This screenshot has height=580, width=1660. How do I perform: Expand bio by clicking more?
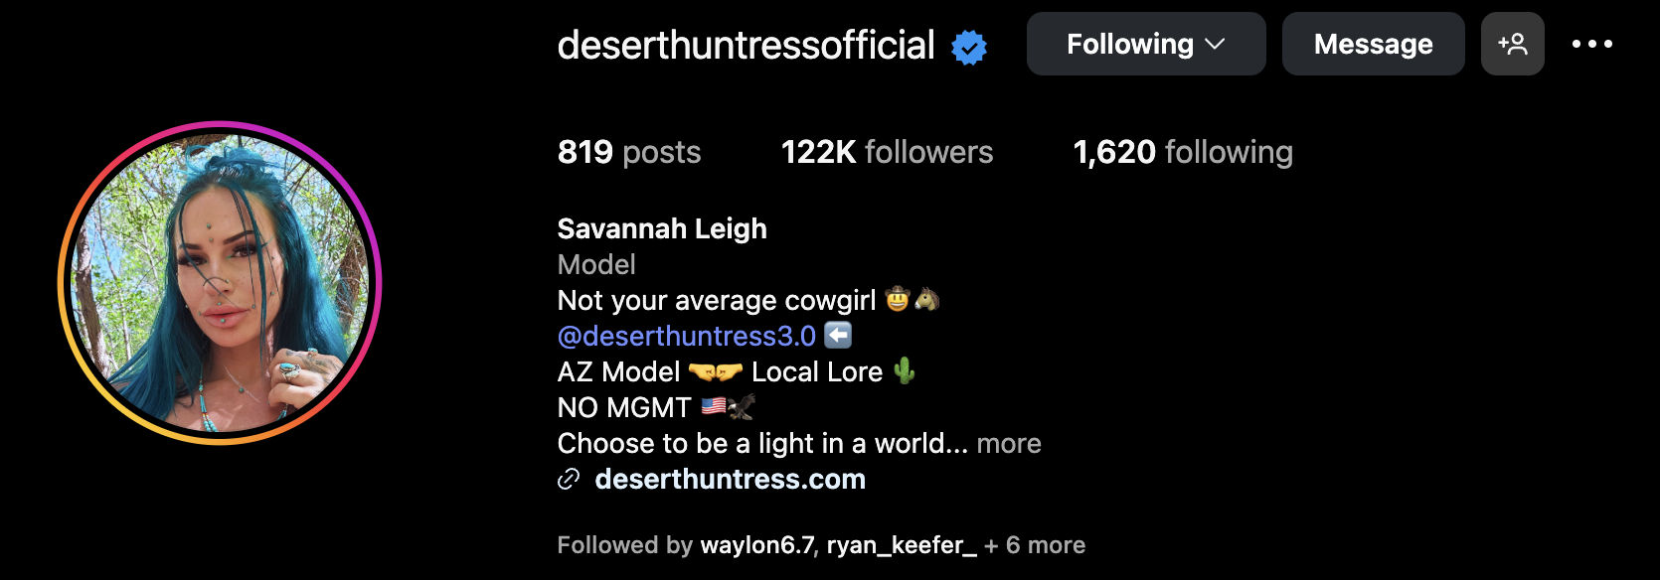[x=1009, y=443]
